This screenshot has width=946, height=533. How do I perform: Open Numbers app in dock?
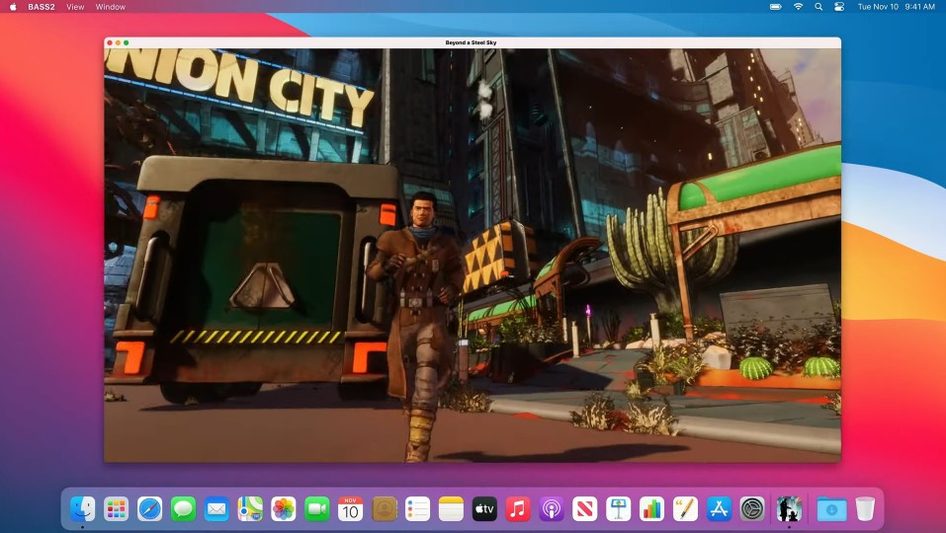pyautogui.click(x=651, y=509)
